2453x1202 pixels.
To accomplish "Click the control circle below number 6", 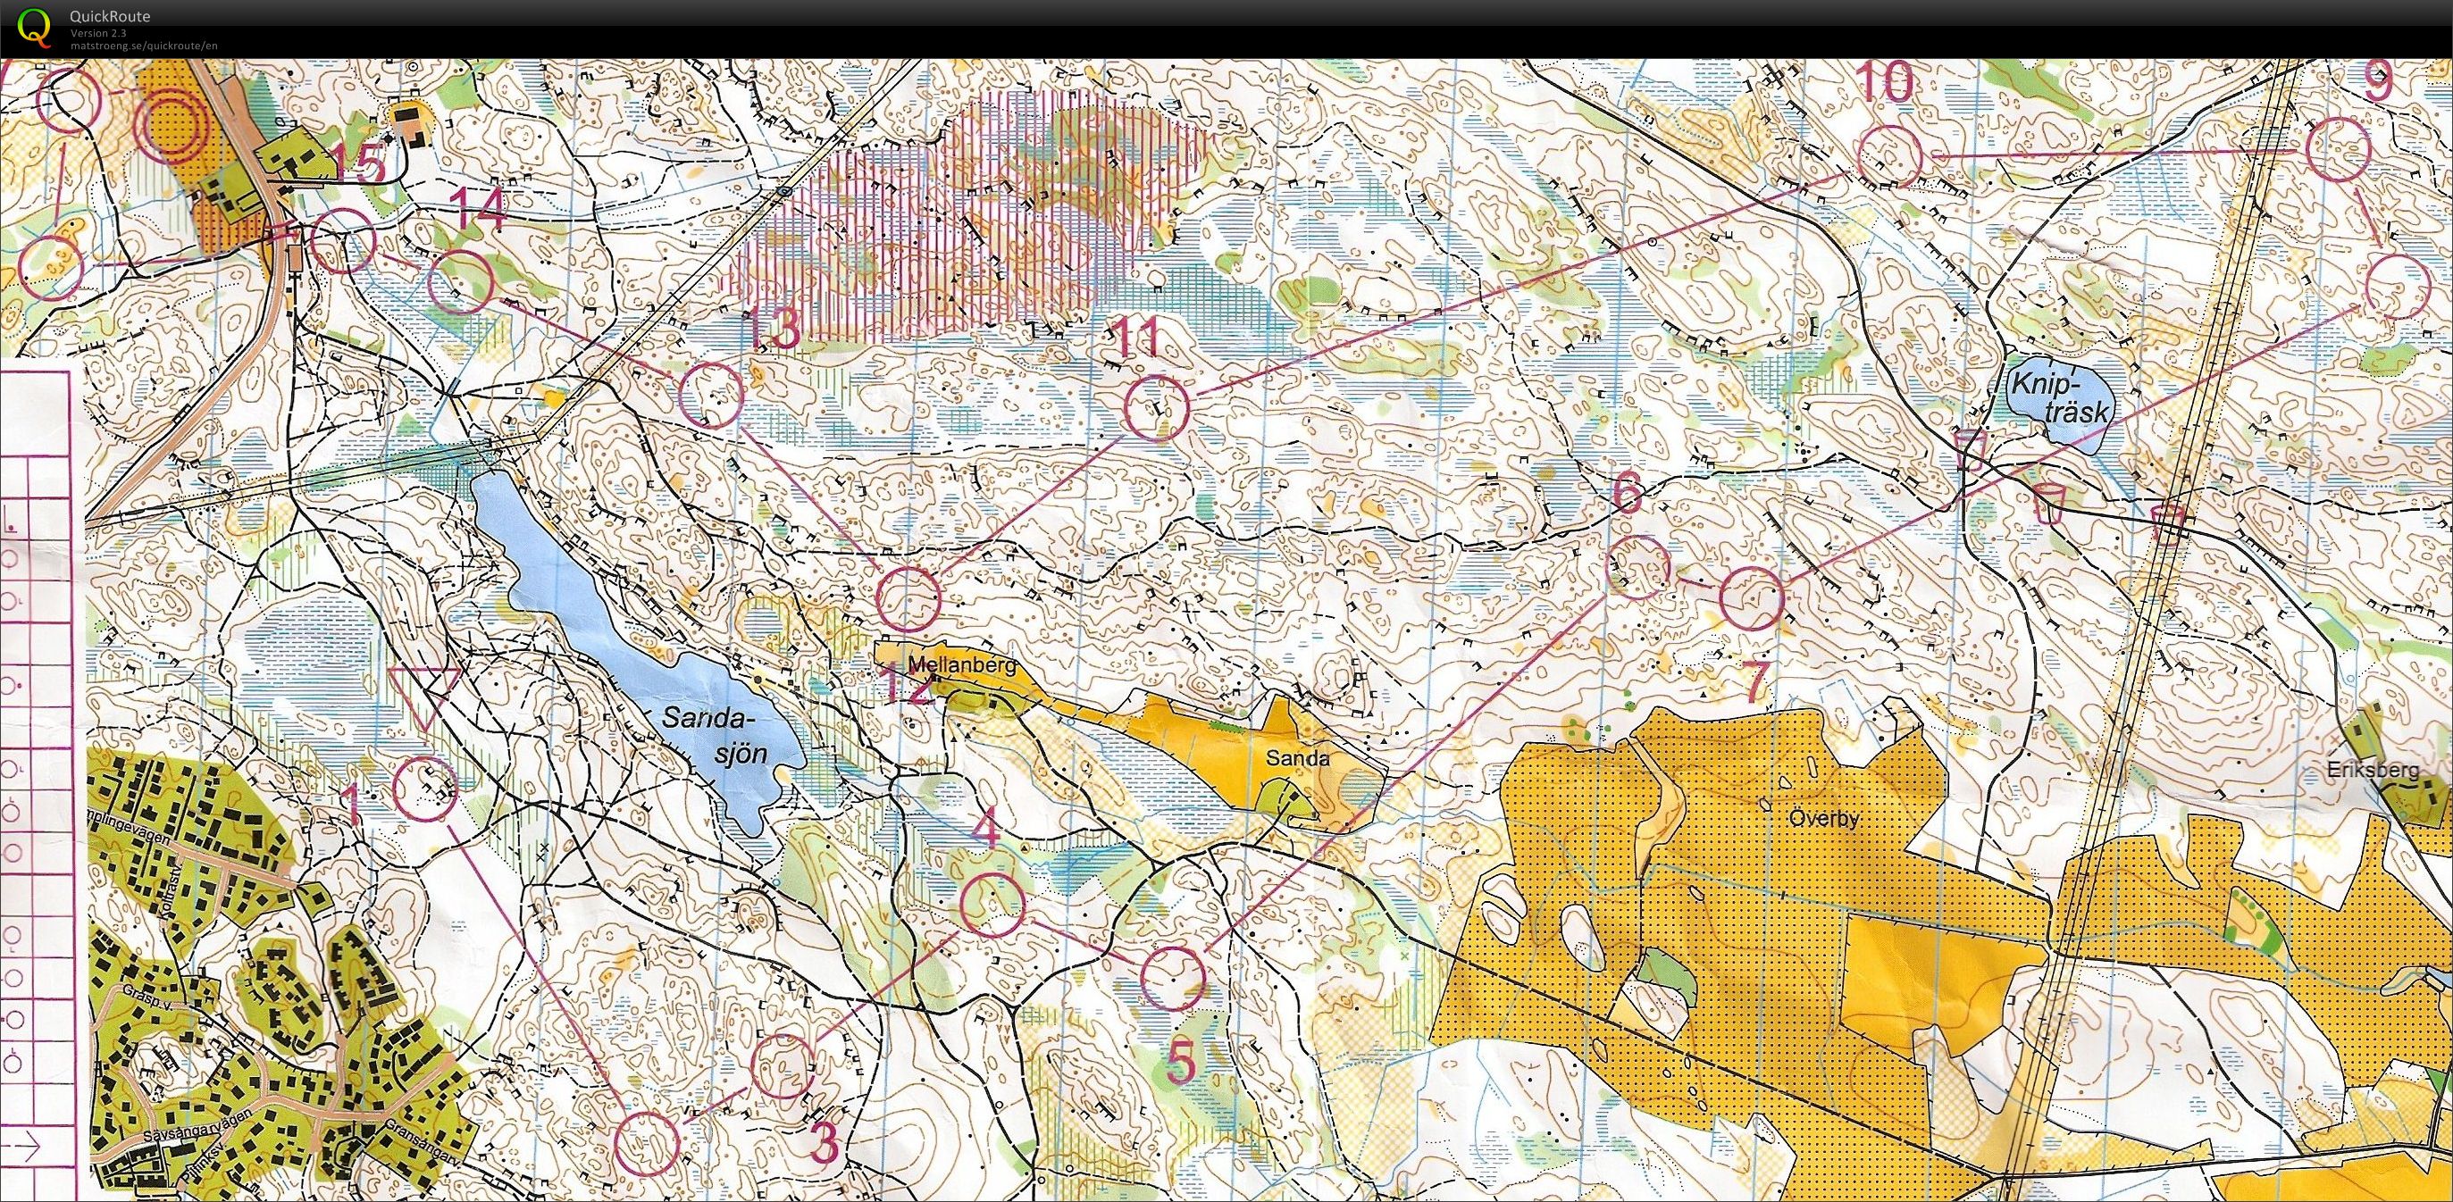I will 1639,567.
